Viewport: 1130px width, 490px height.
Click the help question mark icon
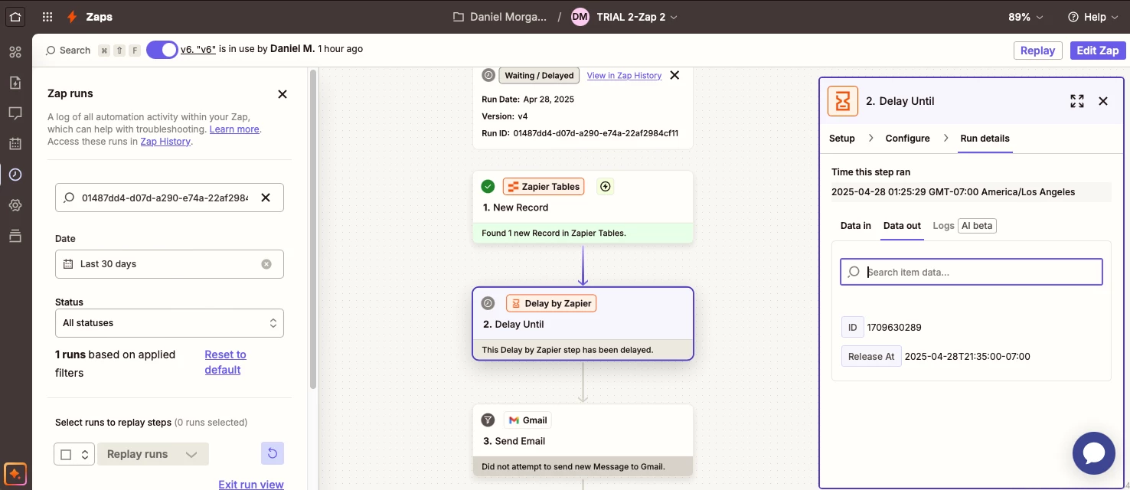[1073, 17]
